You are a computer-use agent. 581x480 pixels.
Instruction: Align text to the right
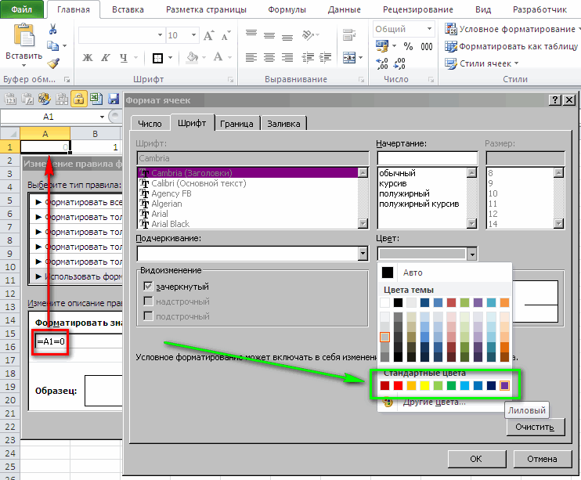click(x=287, y=57)
